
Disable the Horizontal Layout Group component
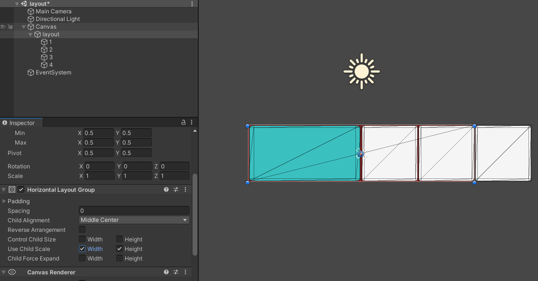pos(22,189)
